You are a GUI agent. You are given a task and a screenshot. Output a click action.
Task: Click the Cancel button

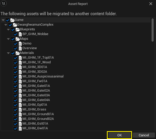[144, 135]
